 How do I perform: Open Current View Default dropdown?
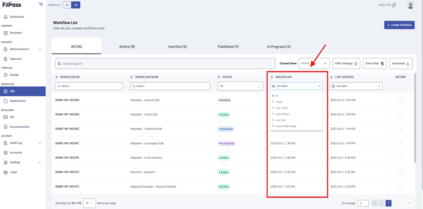pos(314,63)
